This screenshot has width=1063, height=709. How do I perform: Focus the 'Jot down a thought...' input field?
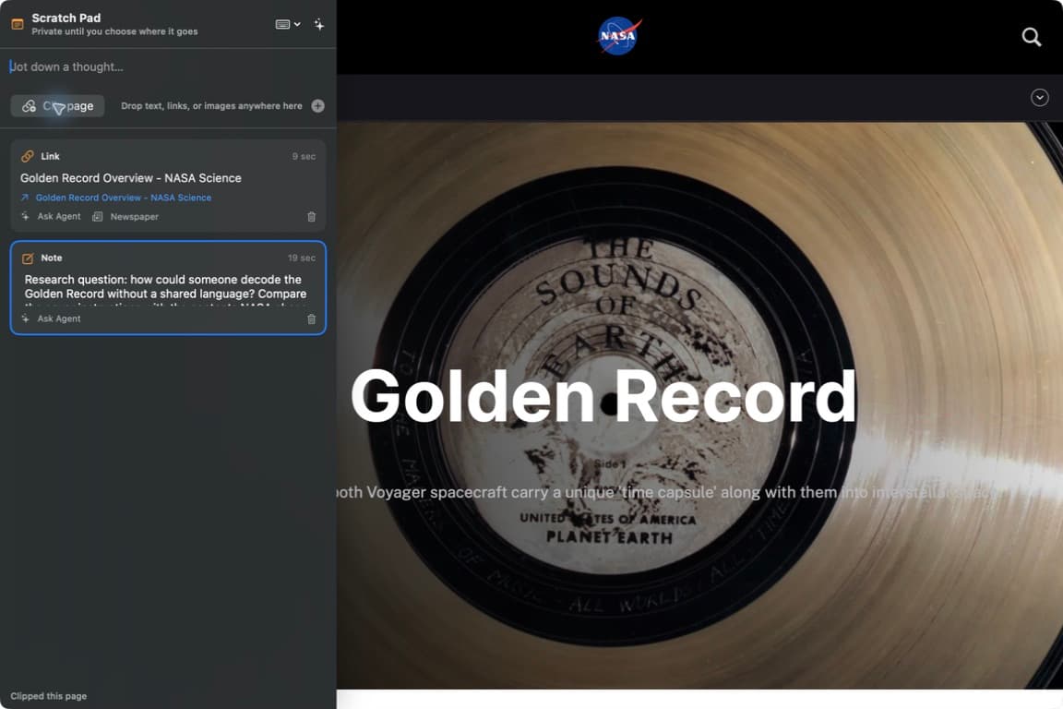coord(167,66)
